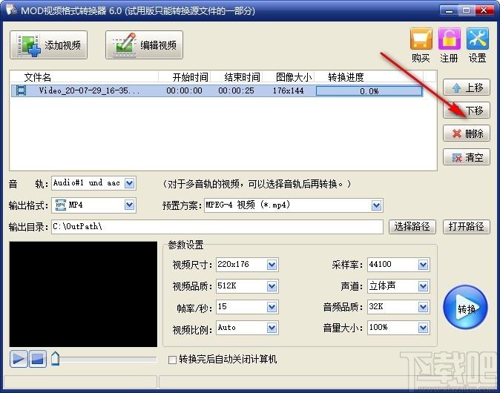Open the 帧率/秒 15 dropdown
This screenshot has height=393, width=500.
click(x=272, y=307)
